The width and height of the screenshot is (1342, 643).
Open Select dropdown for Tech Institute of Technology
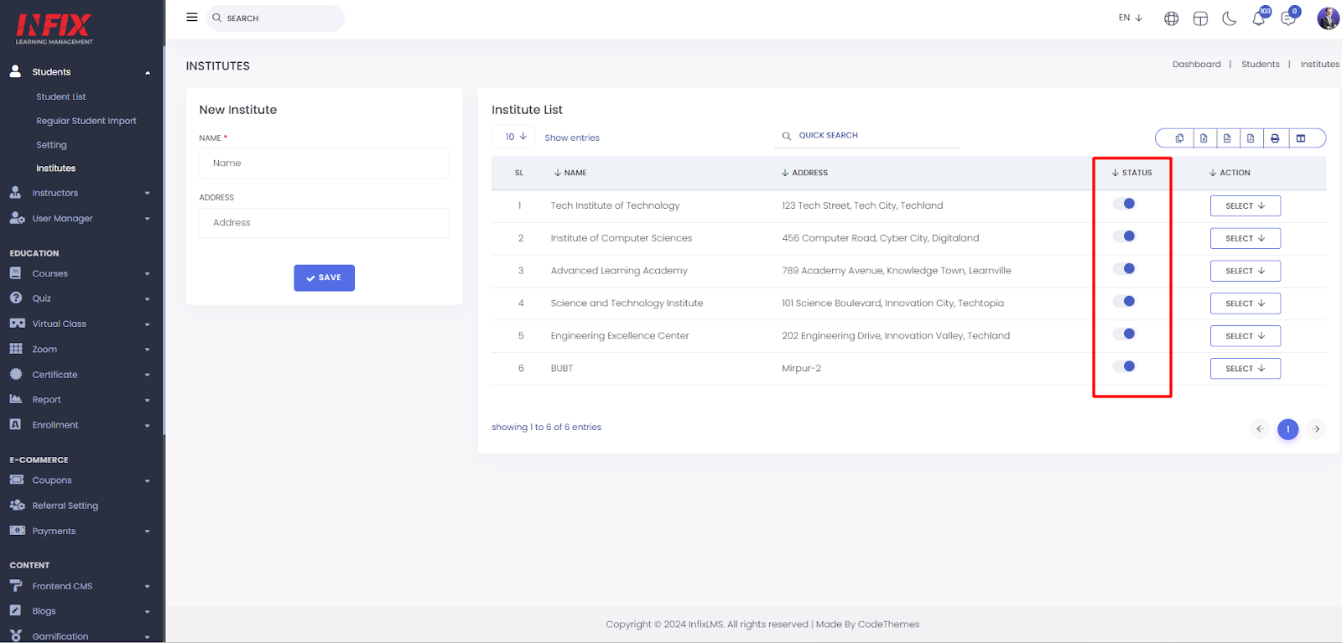[1245, 206]
